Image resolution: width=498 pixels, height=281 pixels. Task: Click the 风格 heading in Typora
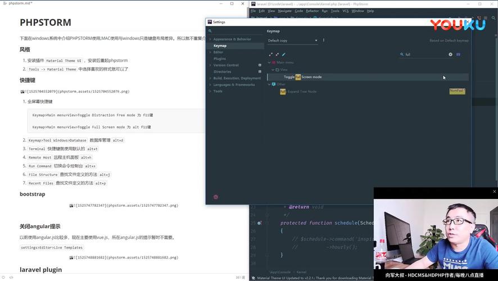tap(25, 49)
